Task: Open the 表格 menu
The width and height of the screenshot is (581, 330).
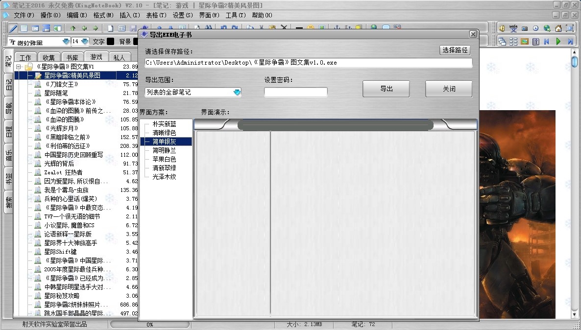Action: 156,15
